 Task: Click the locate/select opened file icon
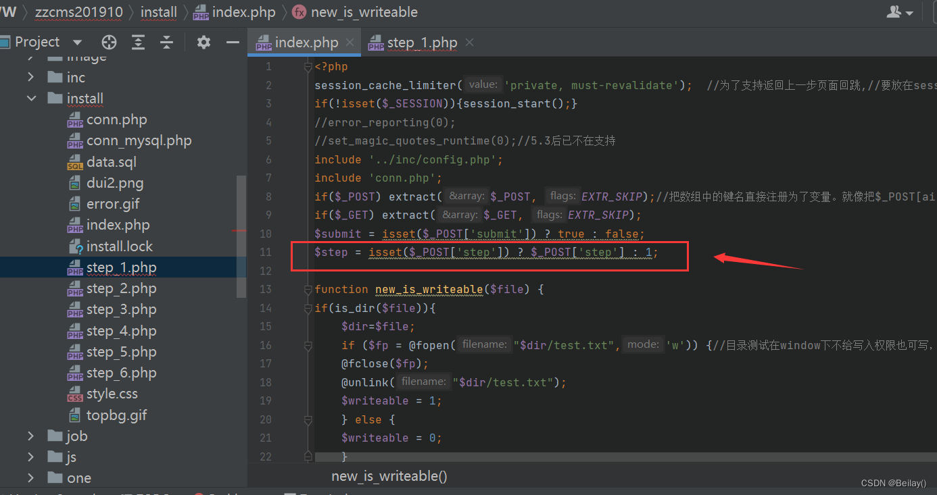click(109, 43)
